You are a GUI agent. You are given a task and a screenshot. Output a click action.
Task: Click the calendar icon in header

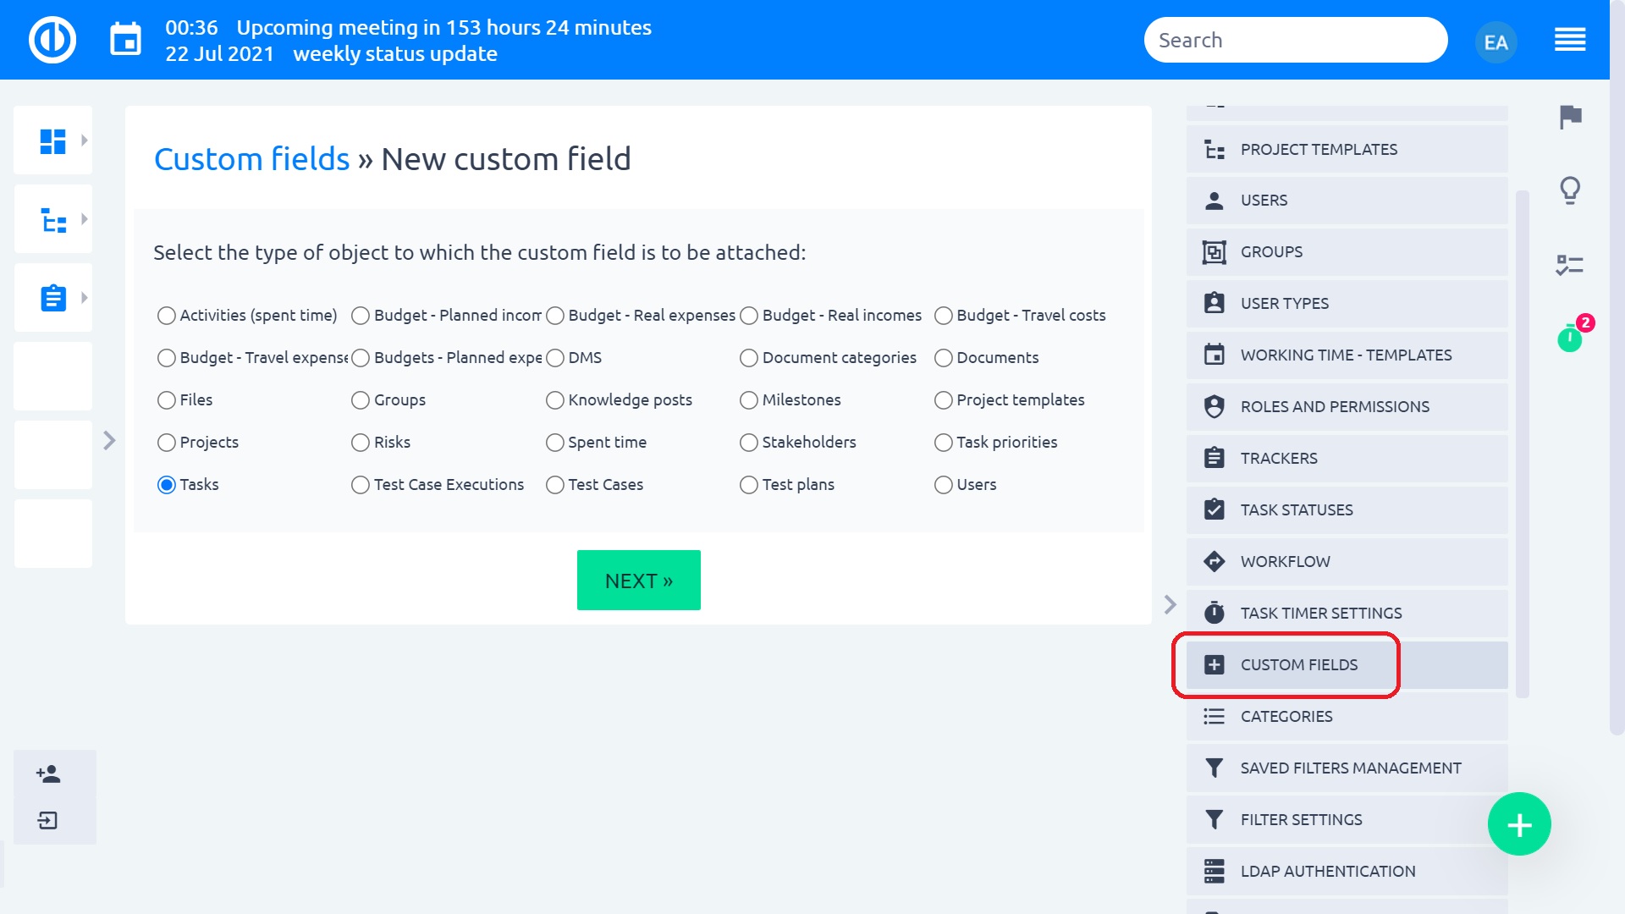tap(125, 40)
